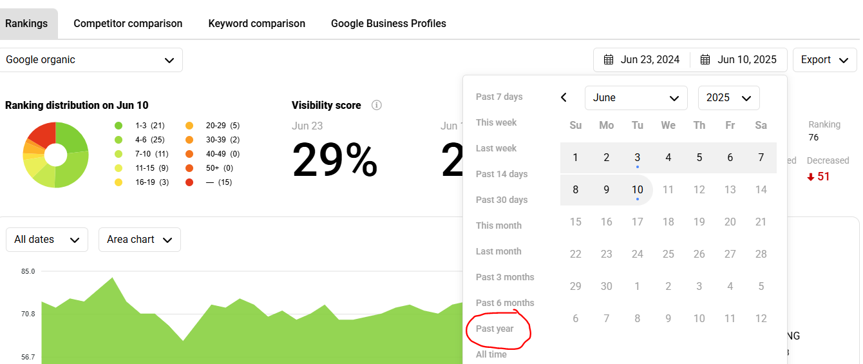The image size is (863, 364).
Task: Click the red decreased arrow indicator
Action: click(x=810, y=177)
